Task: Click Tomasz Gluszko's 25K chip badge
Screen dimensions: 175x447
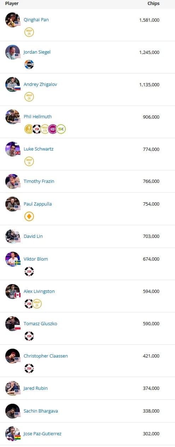Action: [x=29, y=336]
